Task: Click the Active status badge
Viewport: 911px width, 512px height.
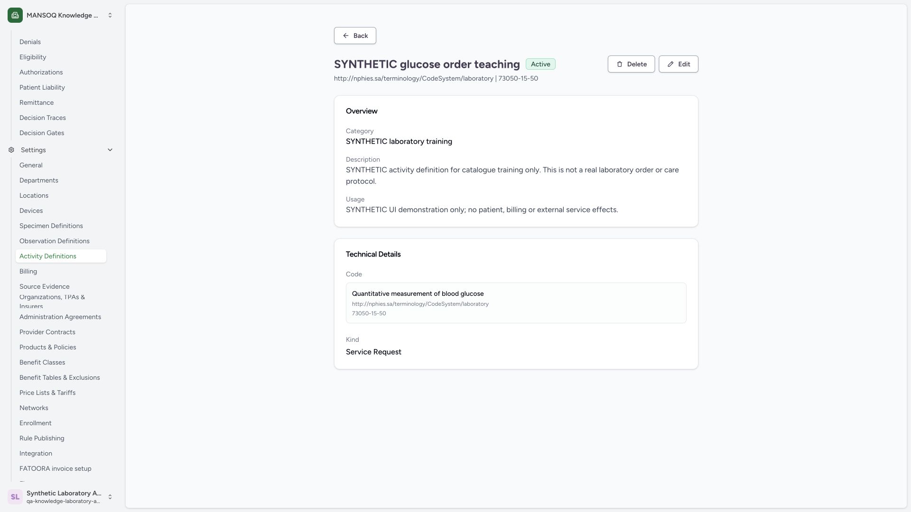Action: point(540,64)
